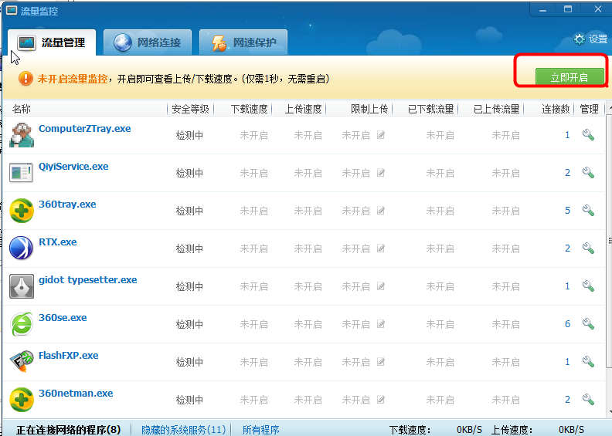This screenshot has height=436, width=612.
Task: Open RTX.exe name link
Action: coord(58,242)
